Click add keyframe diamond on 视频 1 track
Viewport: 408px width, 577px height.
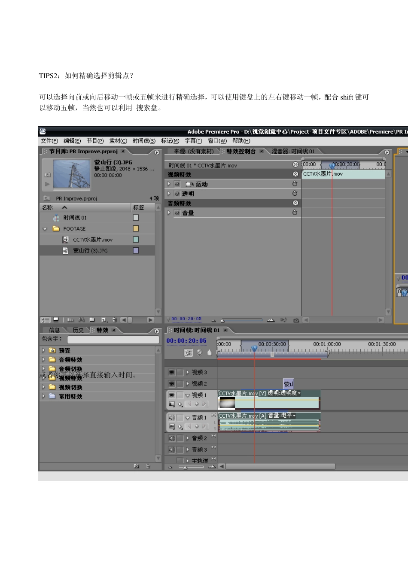pos(197,404)
